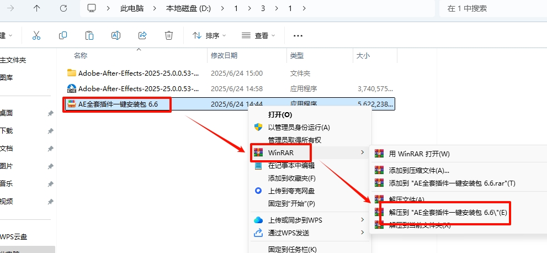Select 管理员取得所有权
The height and width of the screenshot is (253, 547).
coord(295,140)
